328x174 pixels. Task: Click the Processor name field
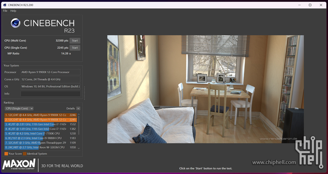[50, 72]
